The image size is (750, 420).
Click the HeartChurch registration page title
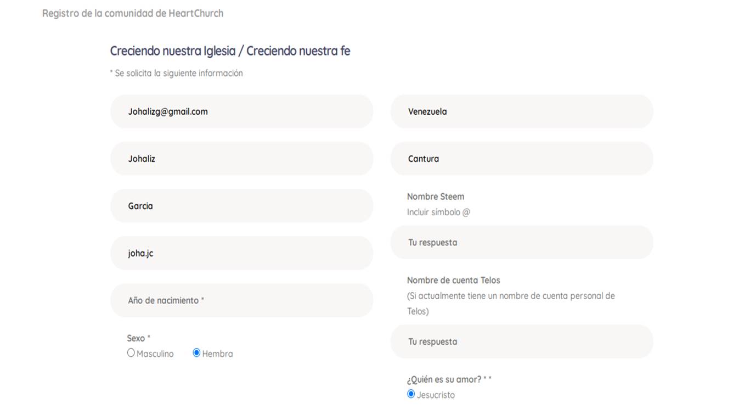click(133, 13)
